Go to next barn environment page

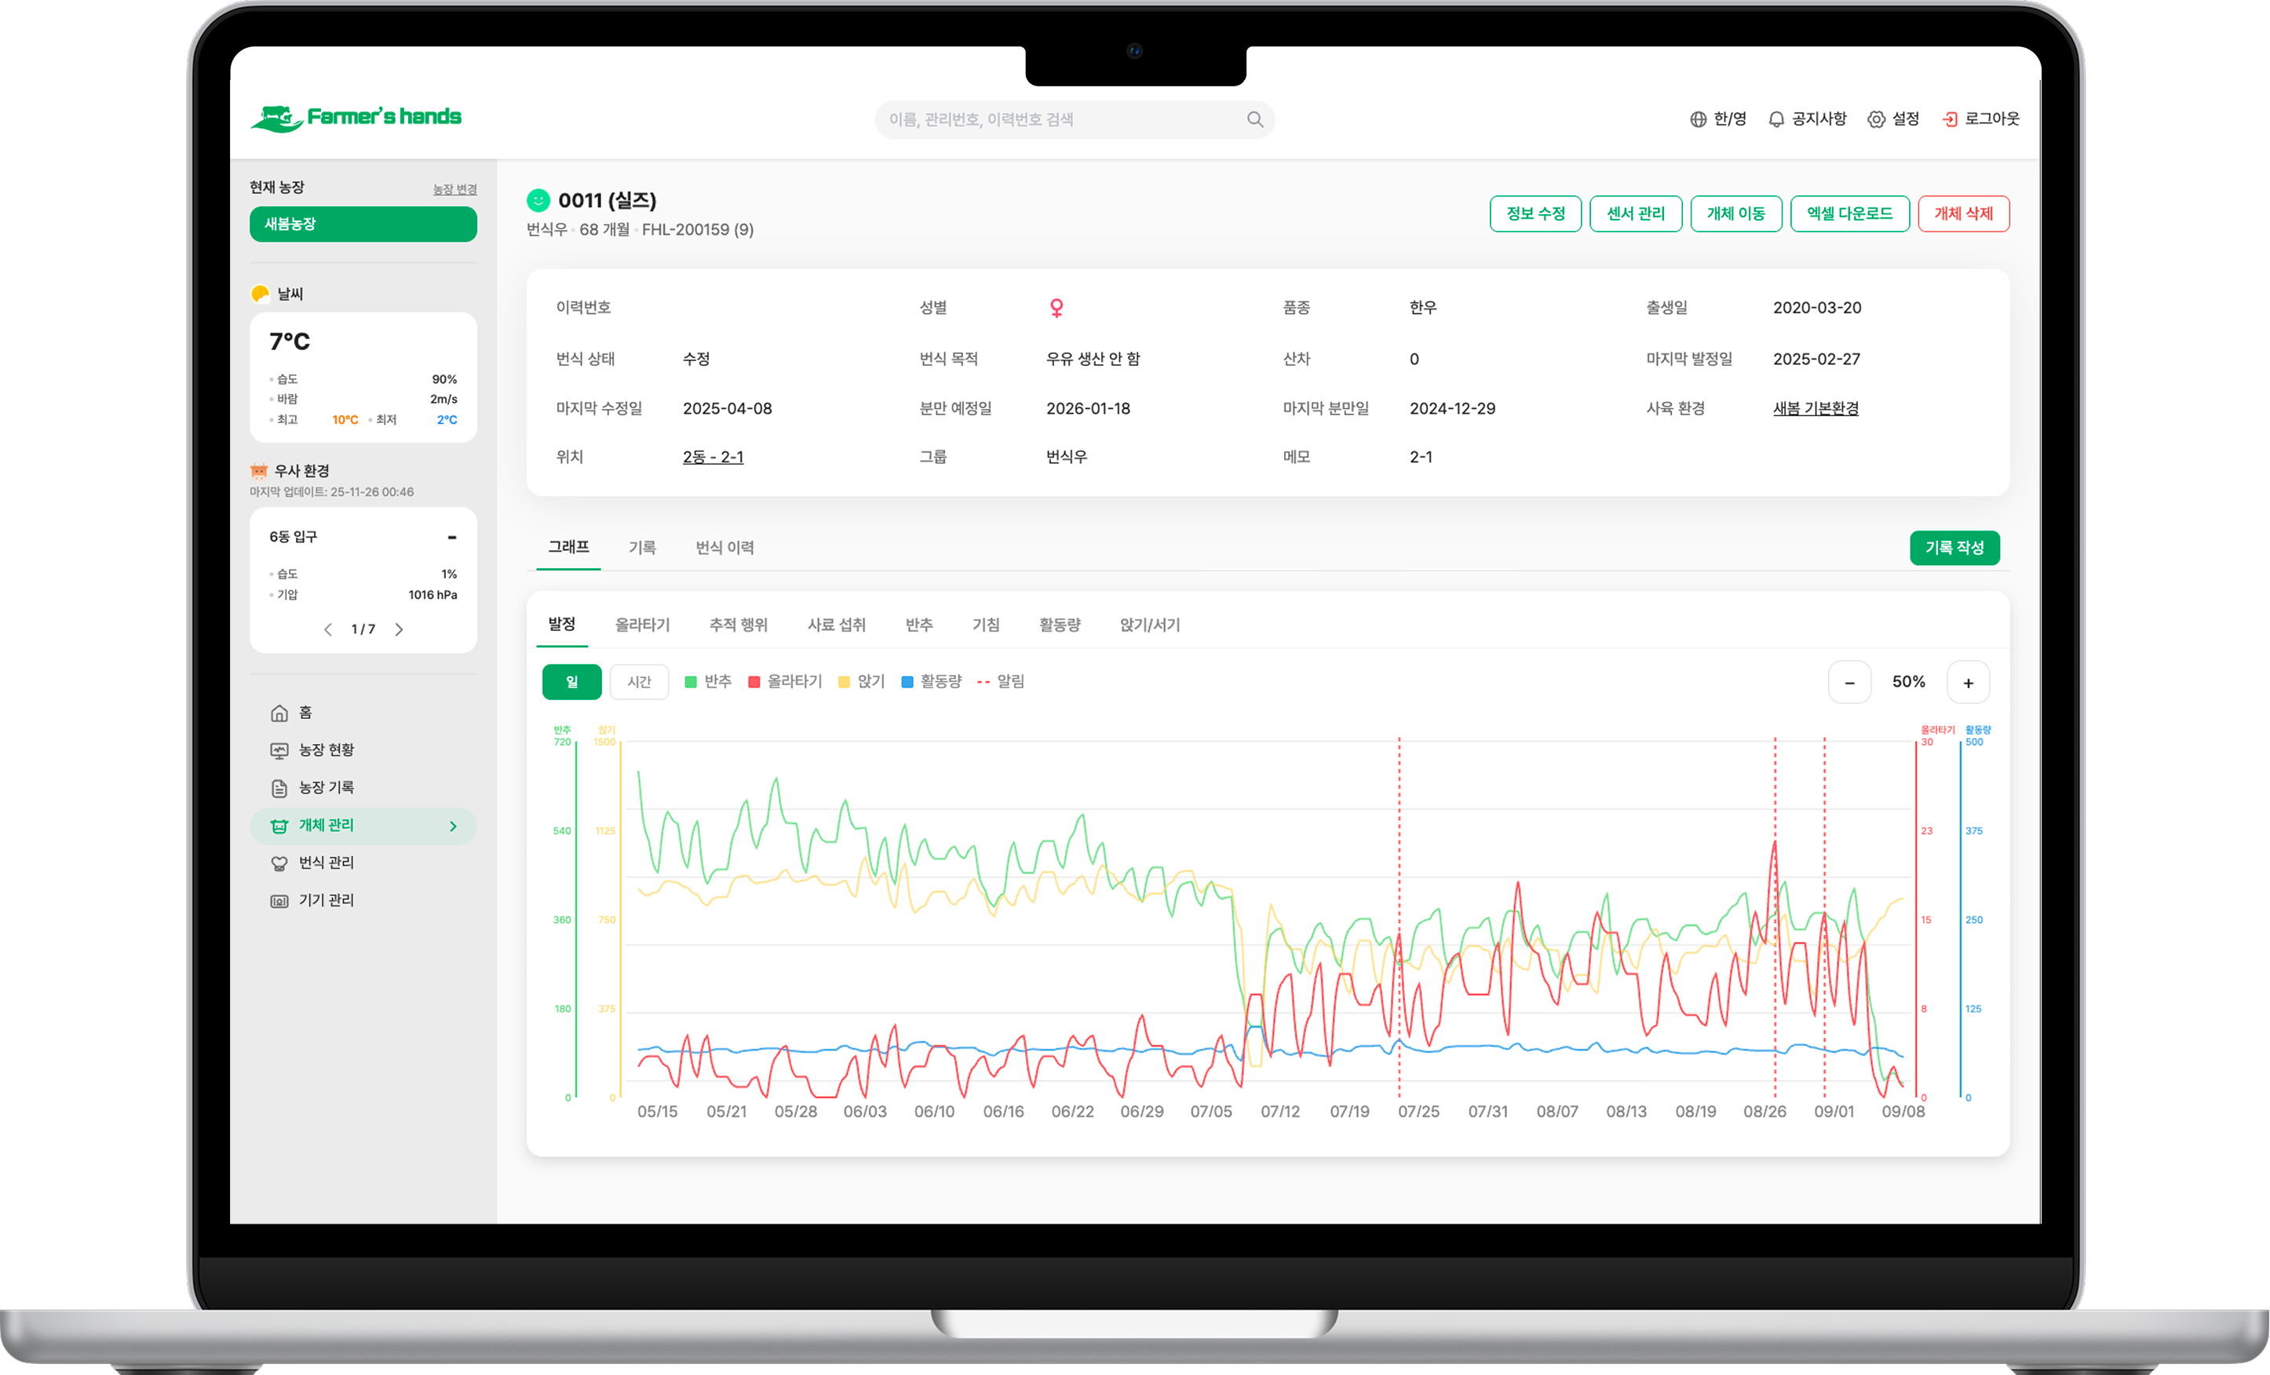[399, 629]
